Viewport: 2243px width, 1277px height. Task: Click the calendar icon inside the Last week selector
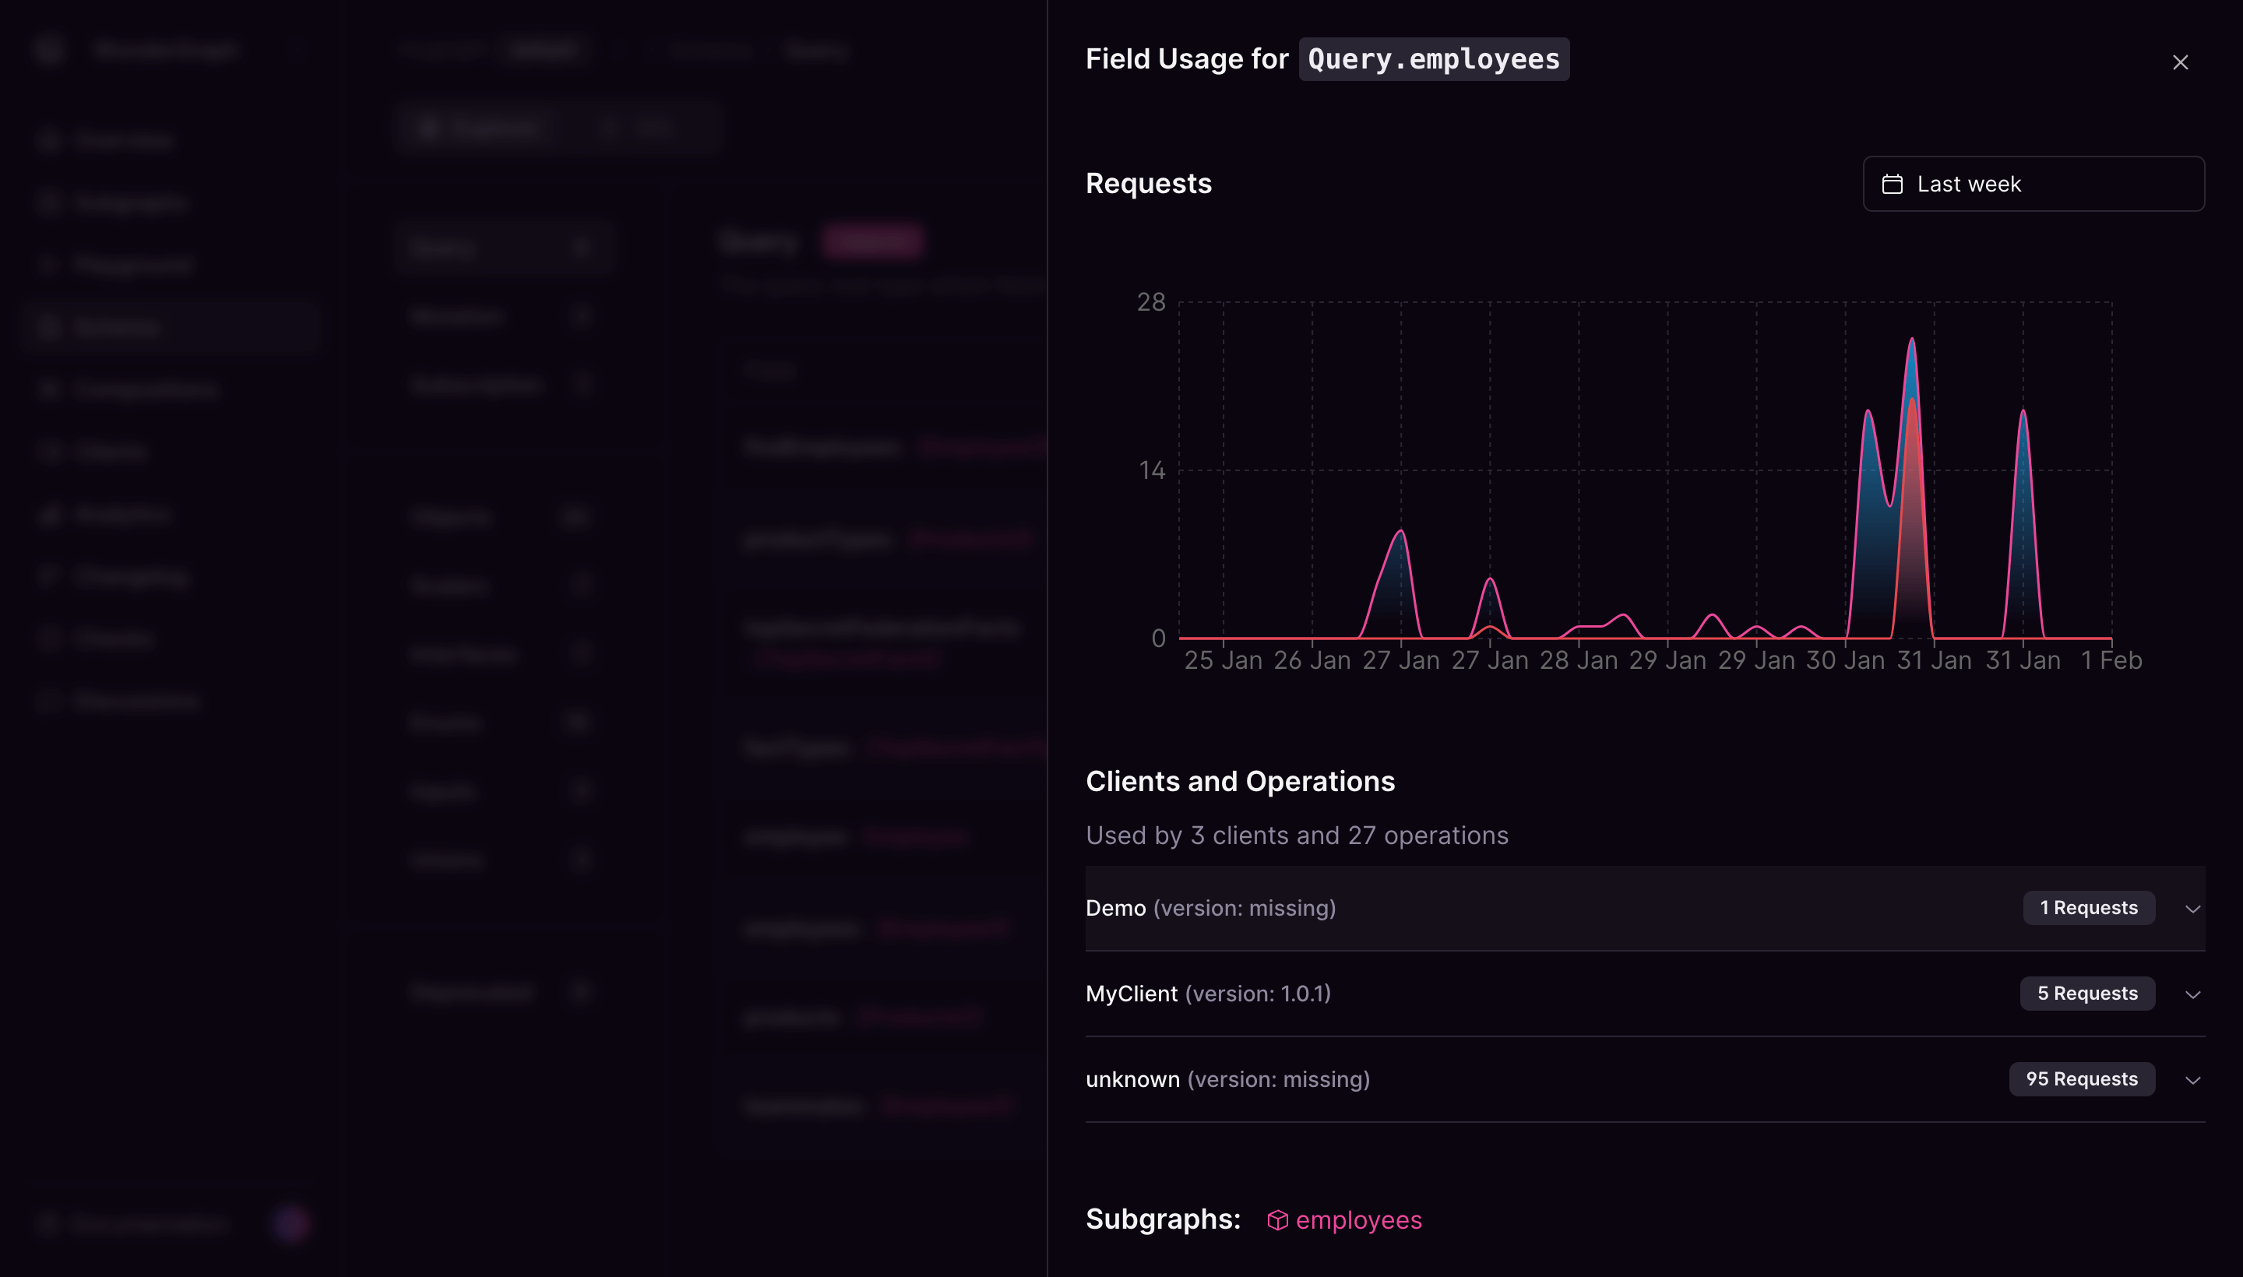click(x=1892, y=183)
